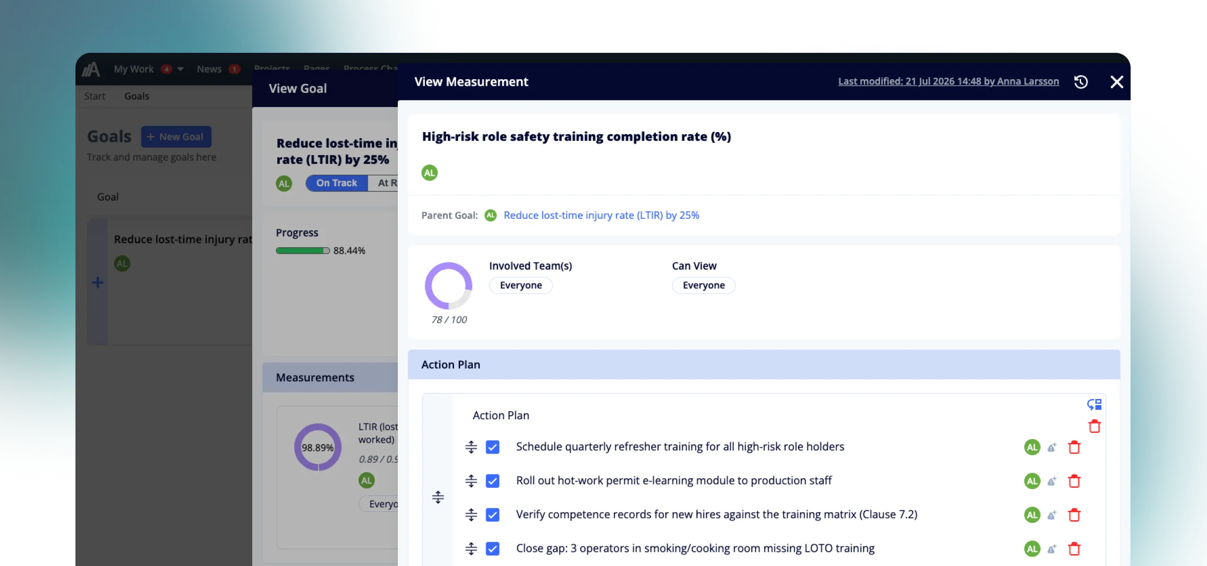Uncheck Schedule quarterly refresher training task
The image size is (1207, 566).
492,447
